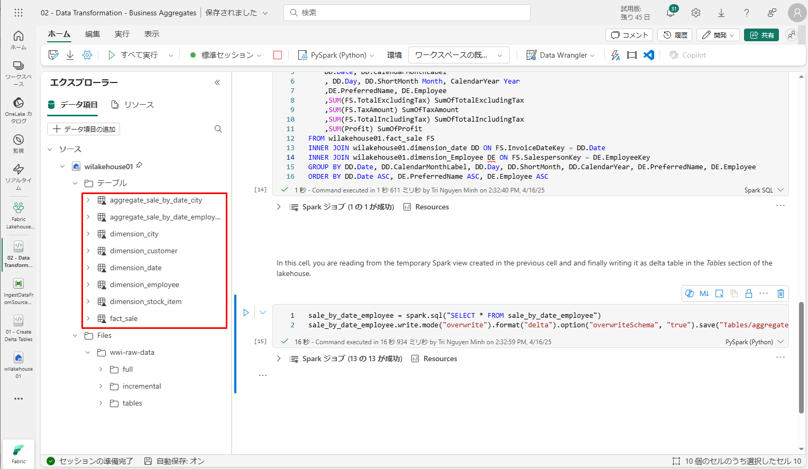Screen dimensions: 808x469
Task: Select the リソース tab in Explorer
Action: [x=133, y=105]
